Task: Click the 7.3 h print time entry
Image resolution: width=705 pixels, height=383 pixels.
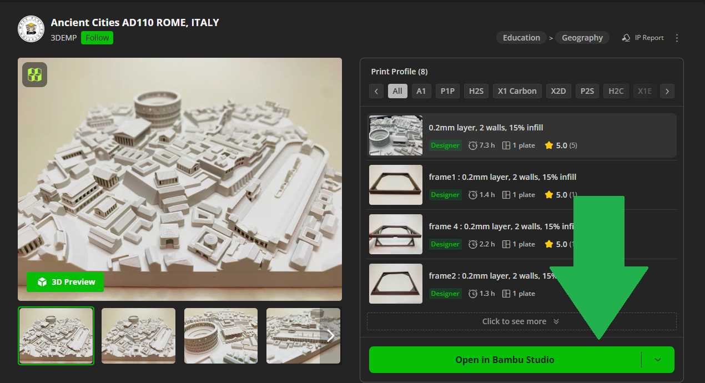Action: tap(482, 145)
